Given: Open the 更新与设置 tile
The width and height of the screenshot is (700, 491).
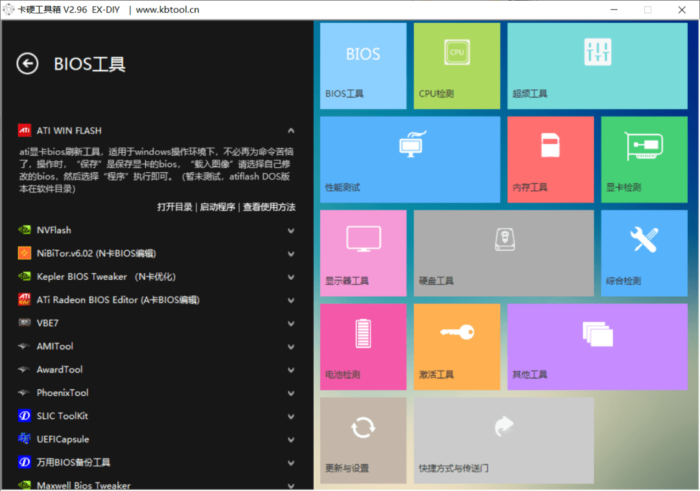Looking at the screenshot, I should (x=363, y=440).
